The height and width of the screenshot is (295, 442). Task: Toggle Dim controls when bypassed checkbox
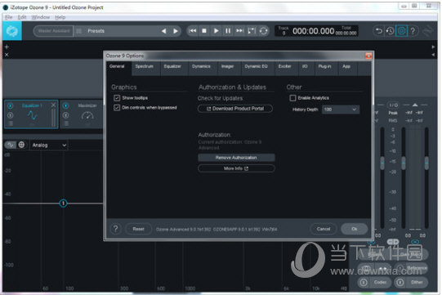(117, 108)
